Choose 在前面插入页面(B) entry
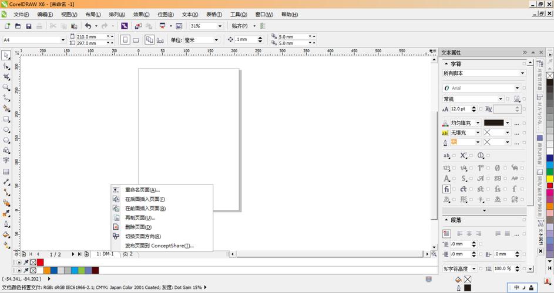The height and width of the screenshot is (293, 554). 145,209
